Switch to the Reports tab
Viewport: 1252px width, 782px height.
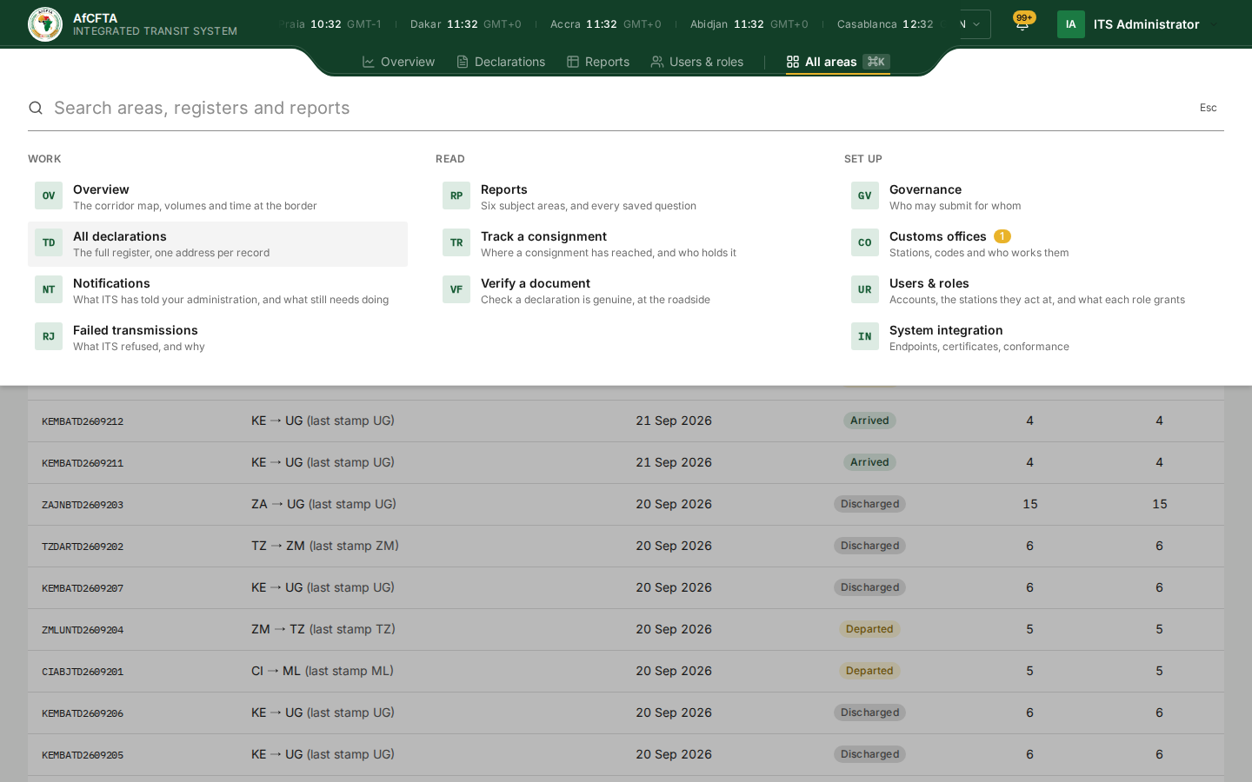point(598,62)
